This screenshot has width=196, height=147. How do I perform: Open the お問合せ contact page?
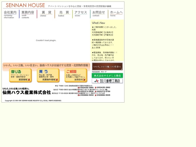pos(99,13)
